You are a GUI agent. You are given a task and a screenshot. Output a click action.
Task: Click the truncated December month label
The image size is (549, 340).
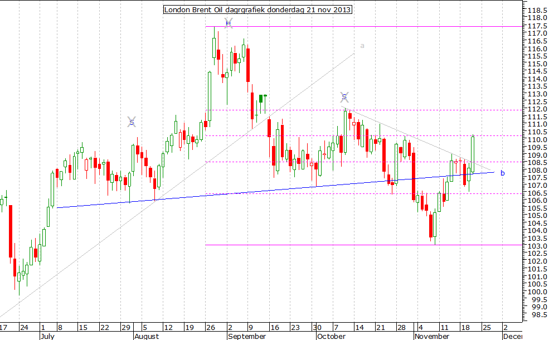512,336
